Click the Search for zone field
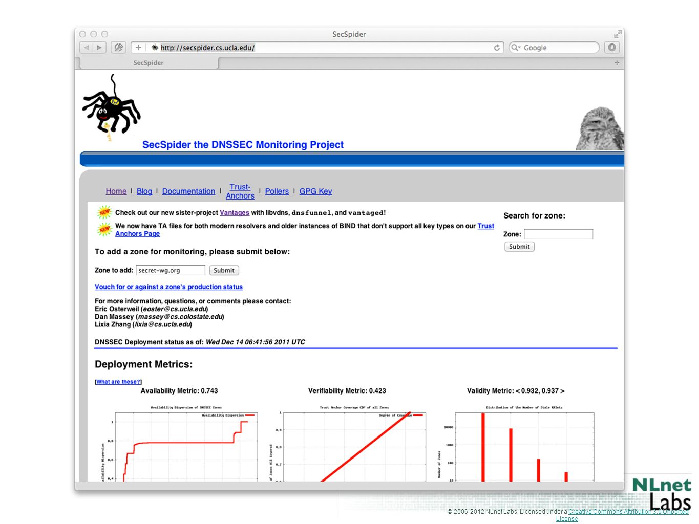Viewport: 699px width, 524px height. (558, 234)
